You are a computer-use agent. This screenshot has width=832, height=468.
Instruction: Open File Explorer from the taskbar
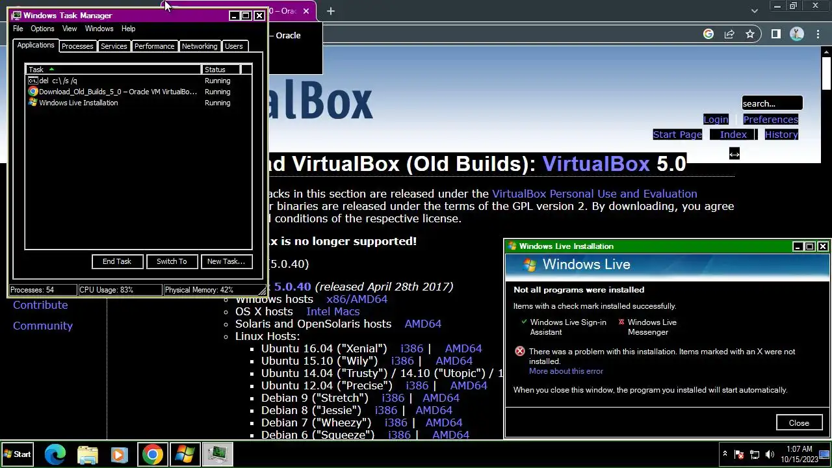coord(87,454)
